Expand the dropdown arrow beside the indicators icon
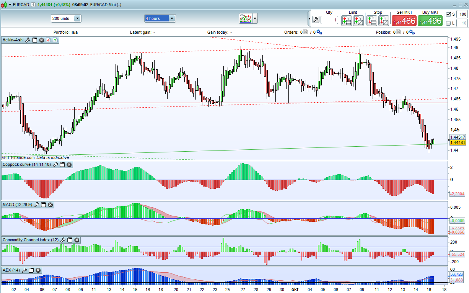This screenshot has width=469, height=293. point(255,18)
